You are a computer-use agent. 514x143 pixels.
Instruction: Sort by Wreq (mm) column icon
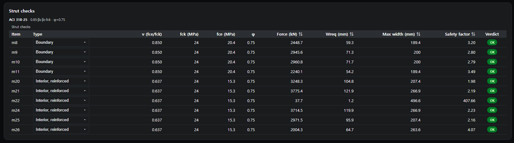tap(352, 34)
